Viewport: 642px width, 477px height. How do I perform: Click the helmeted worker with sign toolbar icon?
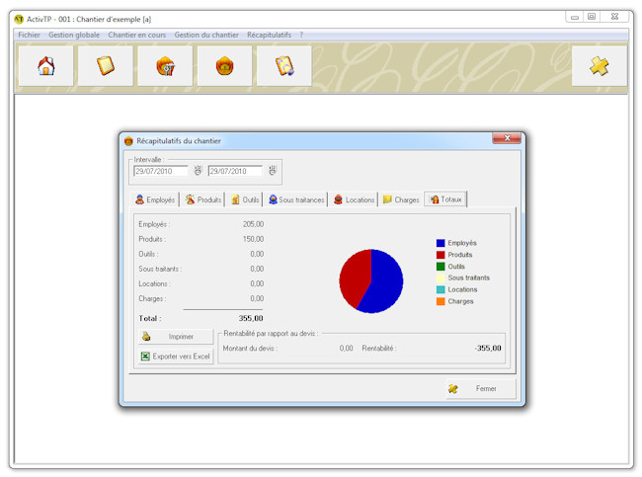tap(165, 66)
